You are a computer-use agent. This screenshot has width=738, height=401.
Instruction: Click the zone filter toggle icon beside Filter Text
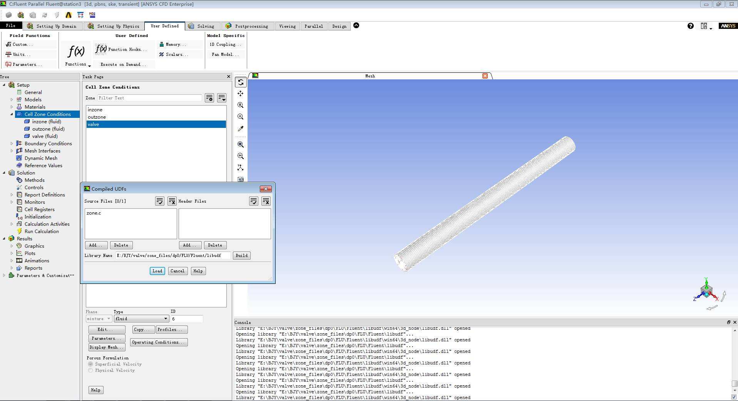209,98
